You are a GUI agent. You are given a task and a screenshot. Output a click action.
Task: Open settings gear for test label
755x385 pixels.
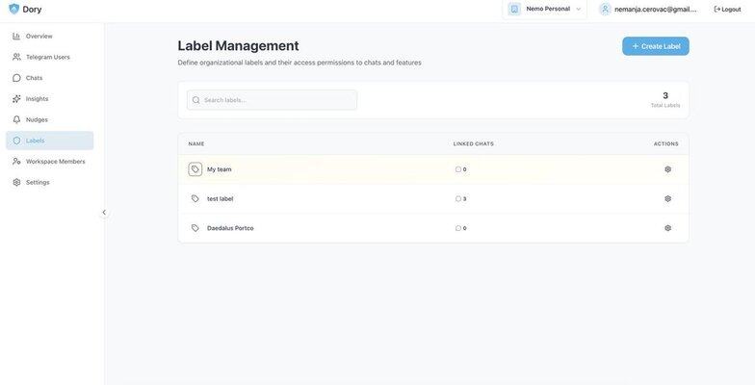pos(667,199)
